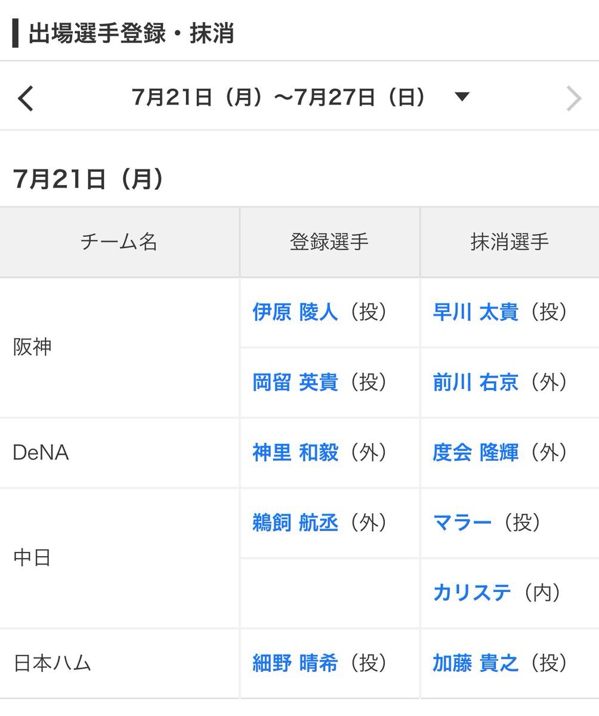Go to the previous week with left chevron

[26, 98]
